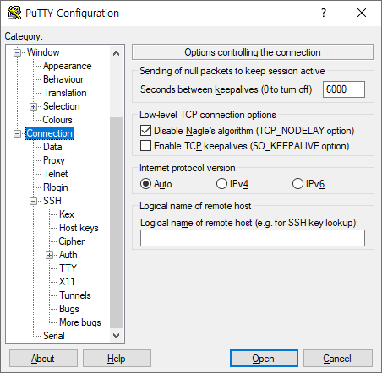Click category tree scrollbar up arrow
The width and height of the screenshot is (382, 373).
point(116,53)
